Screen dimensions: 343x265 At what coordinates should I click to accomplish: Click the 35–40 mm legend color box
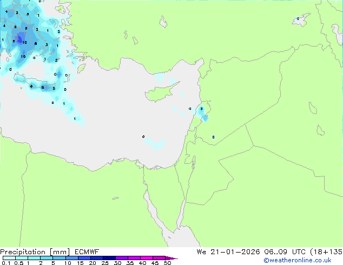coord(134,258)
